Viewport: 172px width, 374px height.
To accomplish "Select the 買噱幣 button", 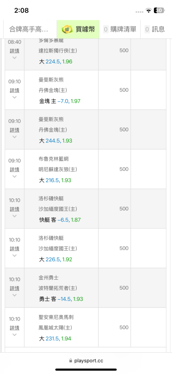I will pyautogui.click(x=78, y=29).
